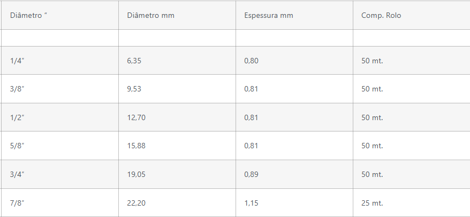470x217 pixels.
Task: Select the 3/8" diameter cell
Action: pos(17,89)
